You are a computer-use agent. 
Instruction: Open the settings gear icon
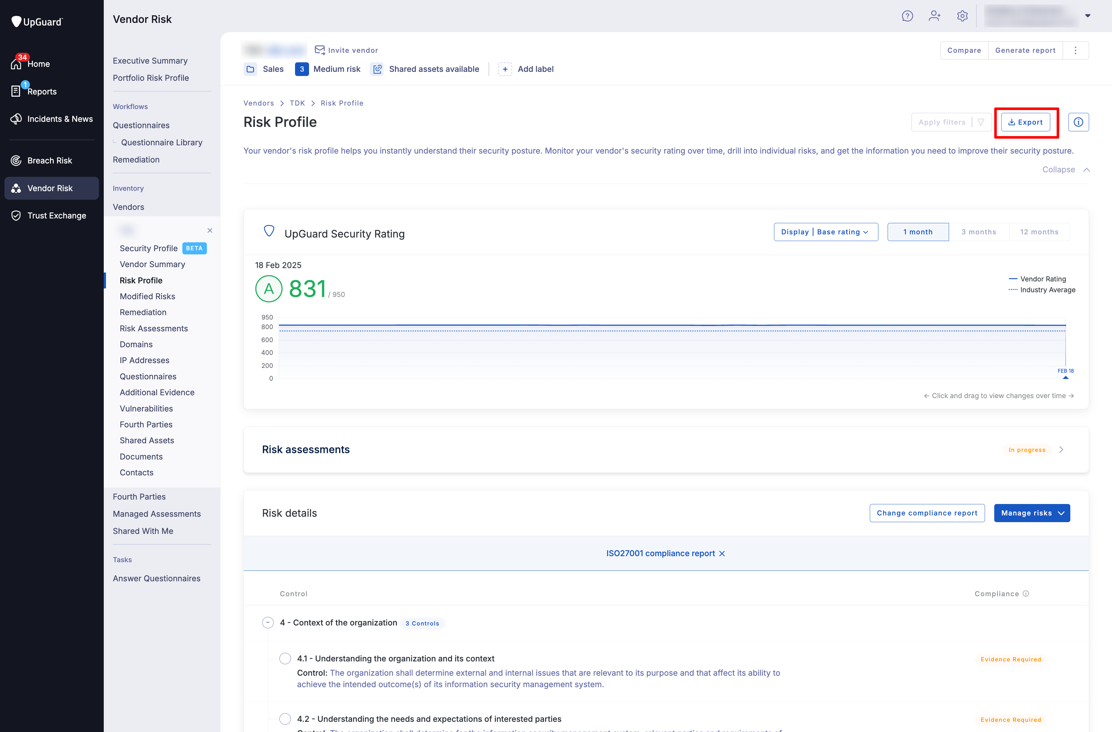tap(962, 16)
